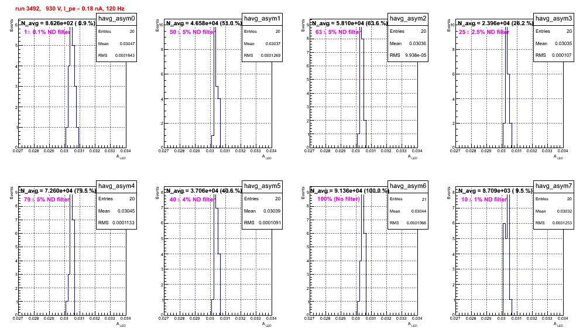Click the blue histogram in the havg_asym3 plot
583x335 pixels.
point(507,87)
